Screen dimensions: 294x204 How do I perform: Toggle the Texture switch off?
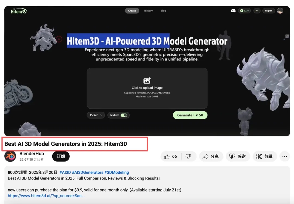pyautogui.click(x=124, y=115)
